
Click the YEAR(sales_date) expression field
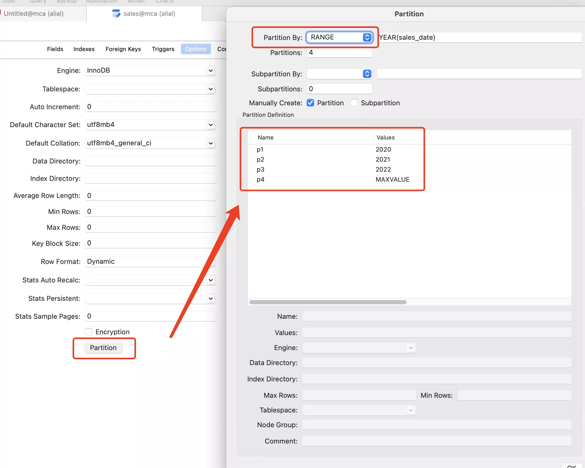click(x=480, y=37)
